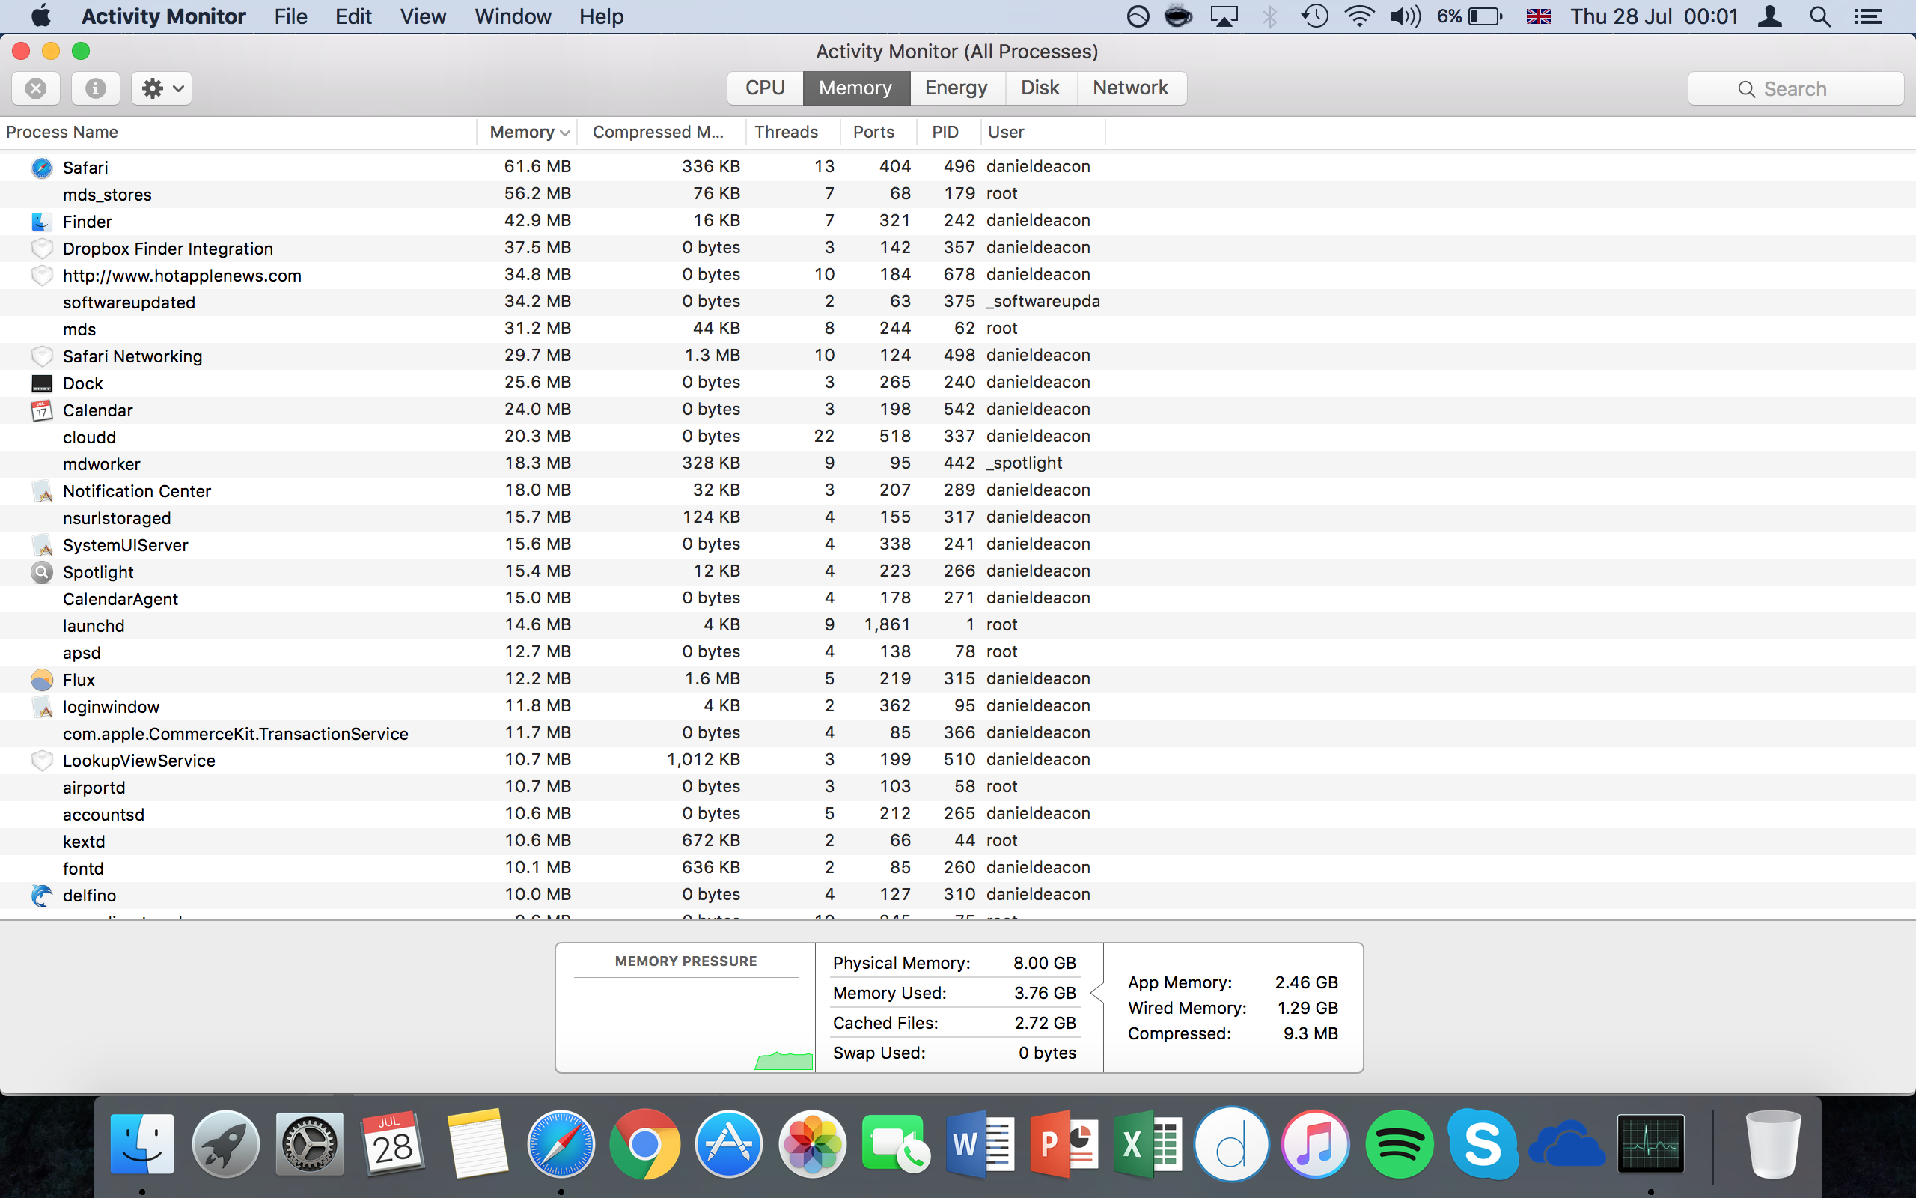Open Safari from the Dock
This screenshot has width=1916, height=1198.
pos(561,1143)
